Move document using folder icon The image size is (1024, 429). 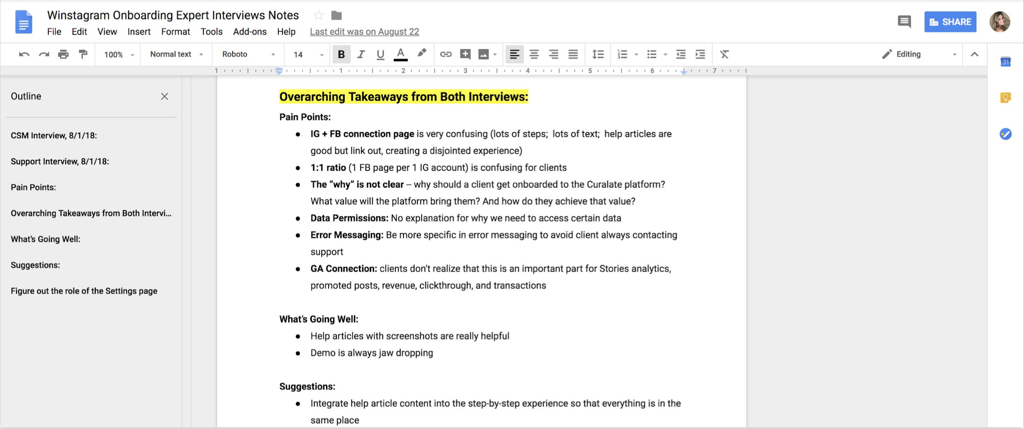(336, 16)
